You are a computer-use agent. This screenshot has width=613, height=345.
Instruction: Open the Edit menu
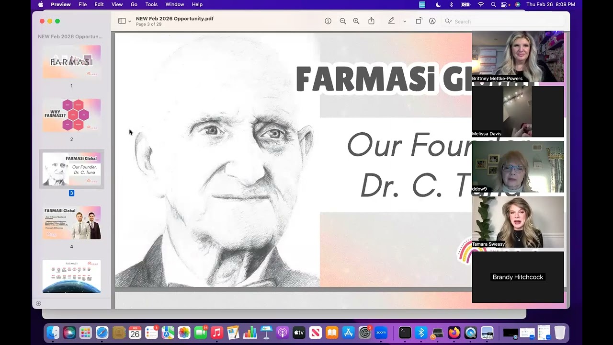coord(99,4)
